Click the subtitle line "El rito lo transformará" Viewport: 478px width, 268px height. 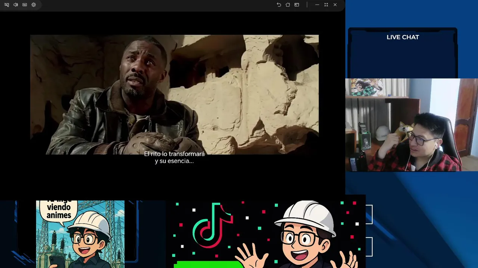pos(174,154)
